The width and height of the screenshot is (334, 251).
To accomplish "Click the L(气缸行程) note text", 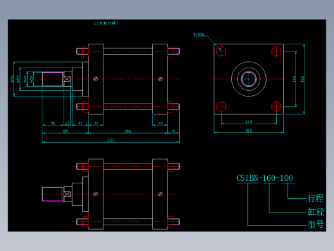I will 106,23.
